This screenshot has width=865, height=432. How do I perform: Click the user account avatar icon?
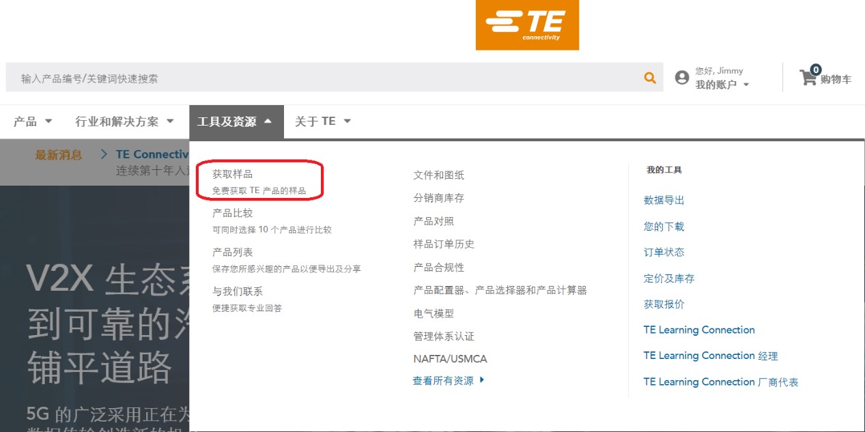click(x=681, y=78)
